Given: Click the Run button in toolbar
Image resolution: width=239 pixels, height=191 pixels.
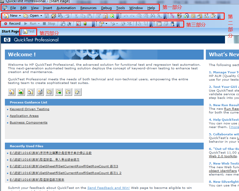Looking at the screenshot, I should (x=30, y=24).
